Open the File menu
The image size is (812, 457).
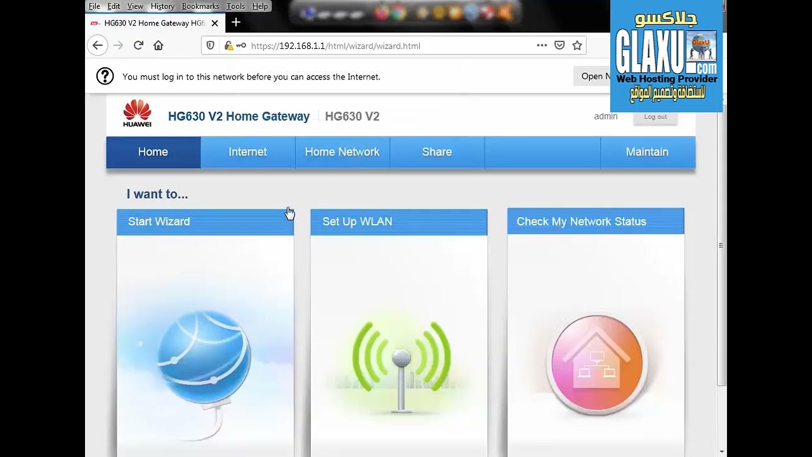tap(95, 6)
